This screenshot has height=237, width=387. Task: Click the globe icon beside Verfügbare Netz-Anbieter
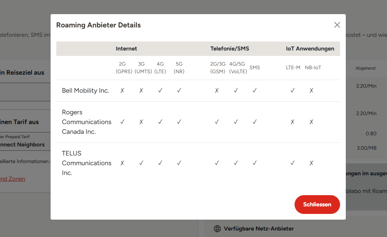pos(217,229)
